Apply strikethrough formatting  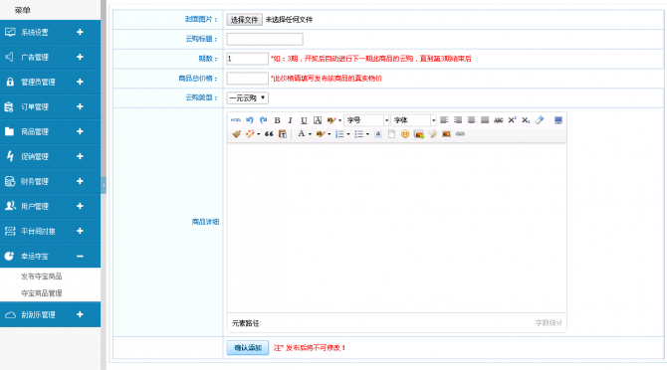coord(499,120)
